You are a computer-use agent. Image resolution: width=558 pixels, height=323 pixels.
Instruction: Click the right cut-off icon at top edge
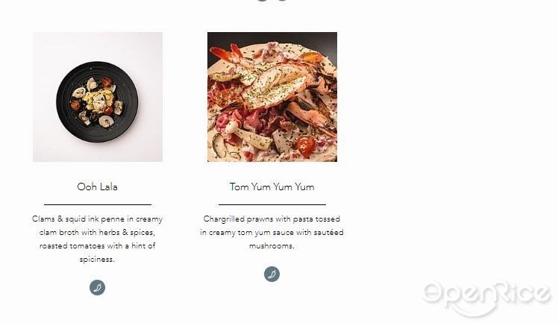(x=281, y=1)
